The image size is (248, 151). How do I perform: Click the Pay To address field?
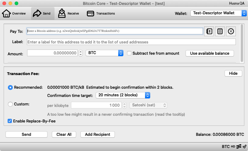115,31
